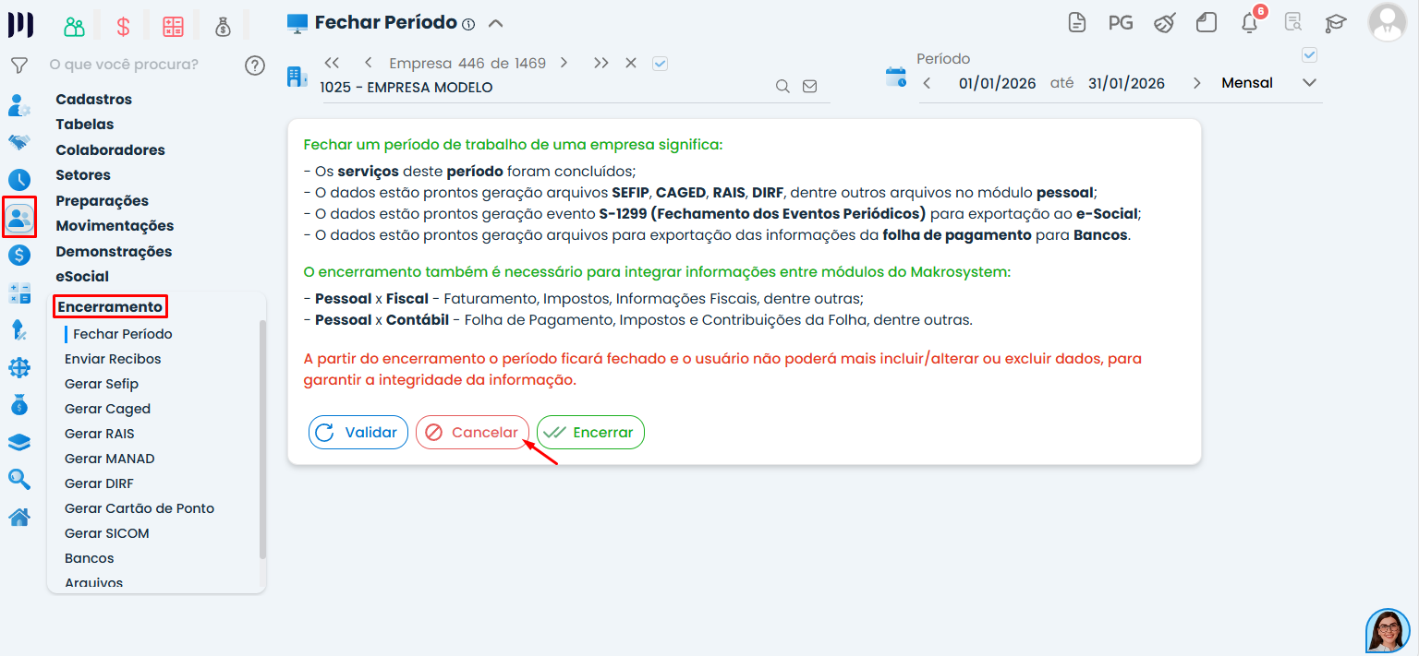Open the red calculator module icon
Viewport: 1419px width, 656px height.
[173, 27]
